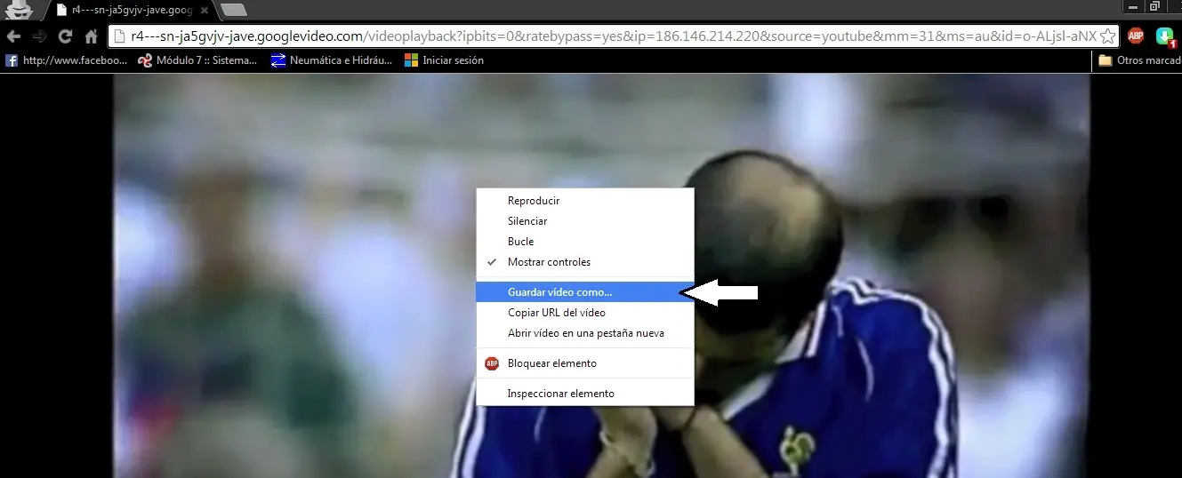Image resolution: width=1182 pixels, height=478 pixels.
Task: Go back using browser back arrow
Action: 13,37
